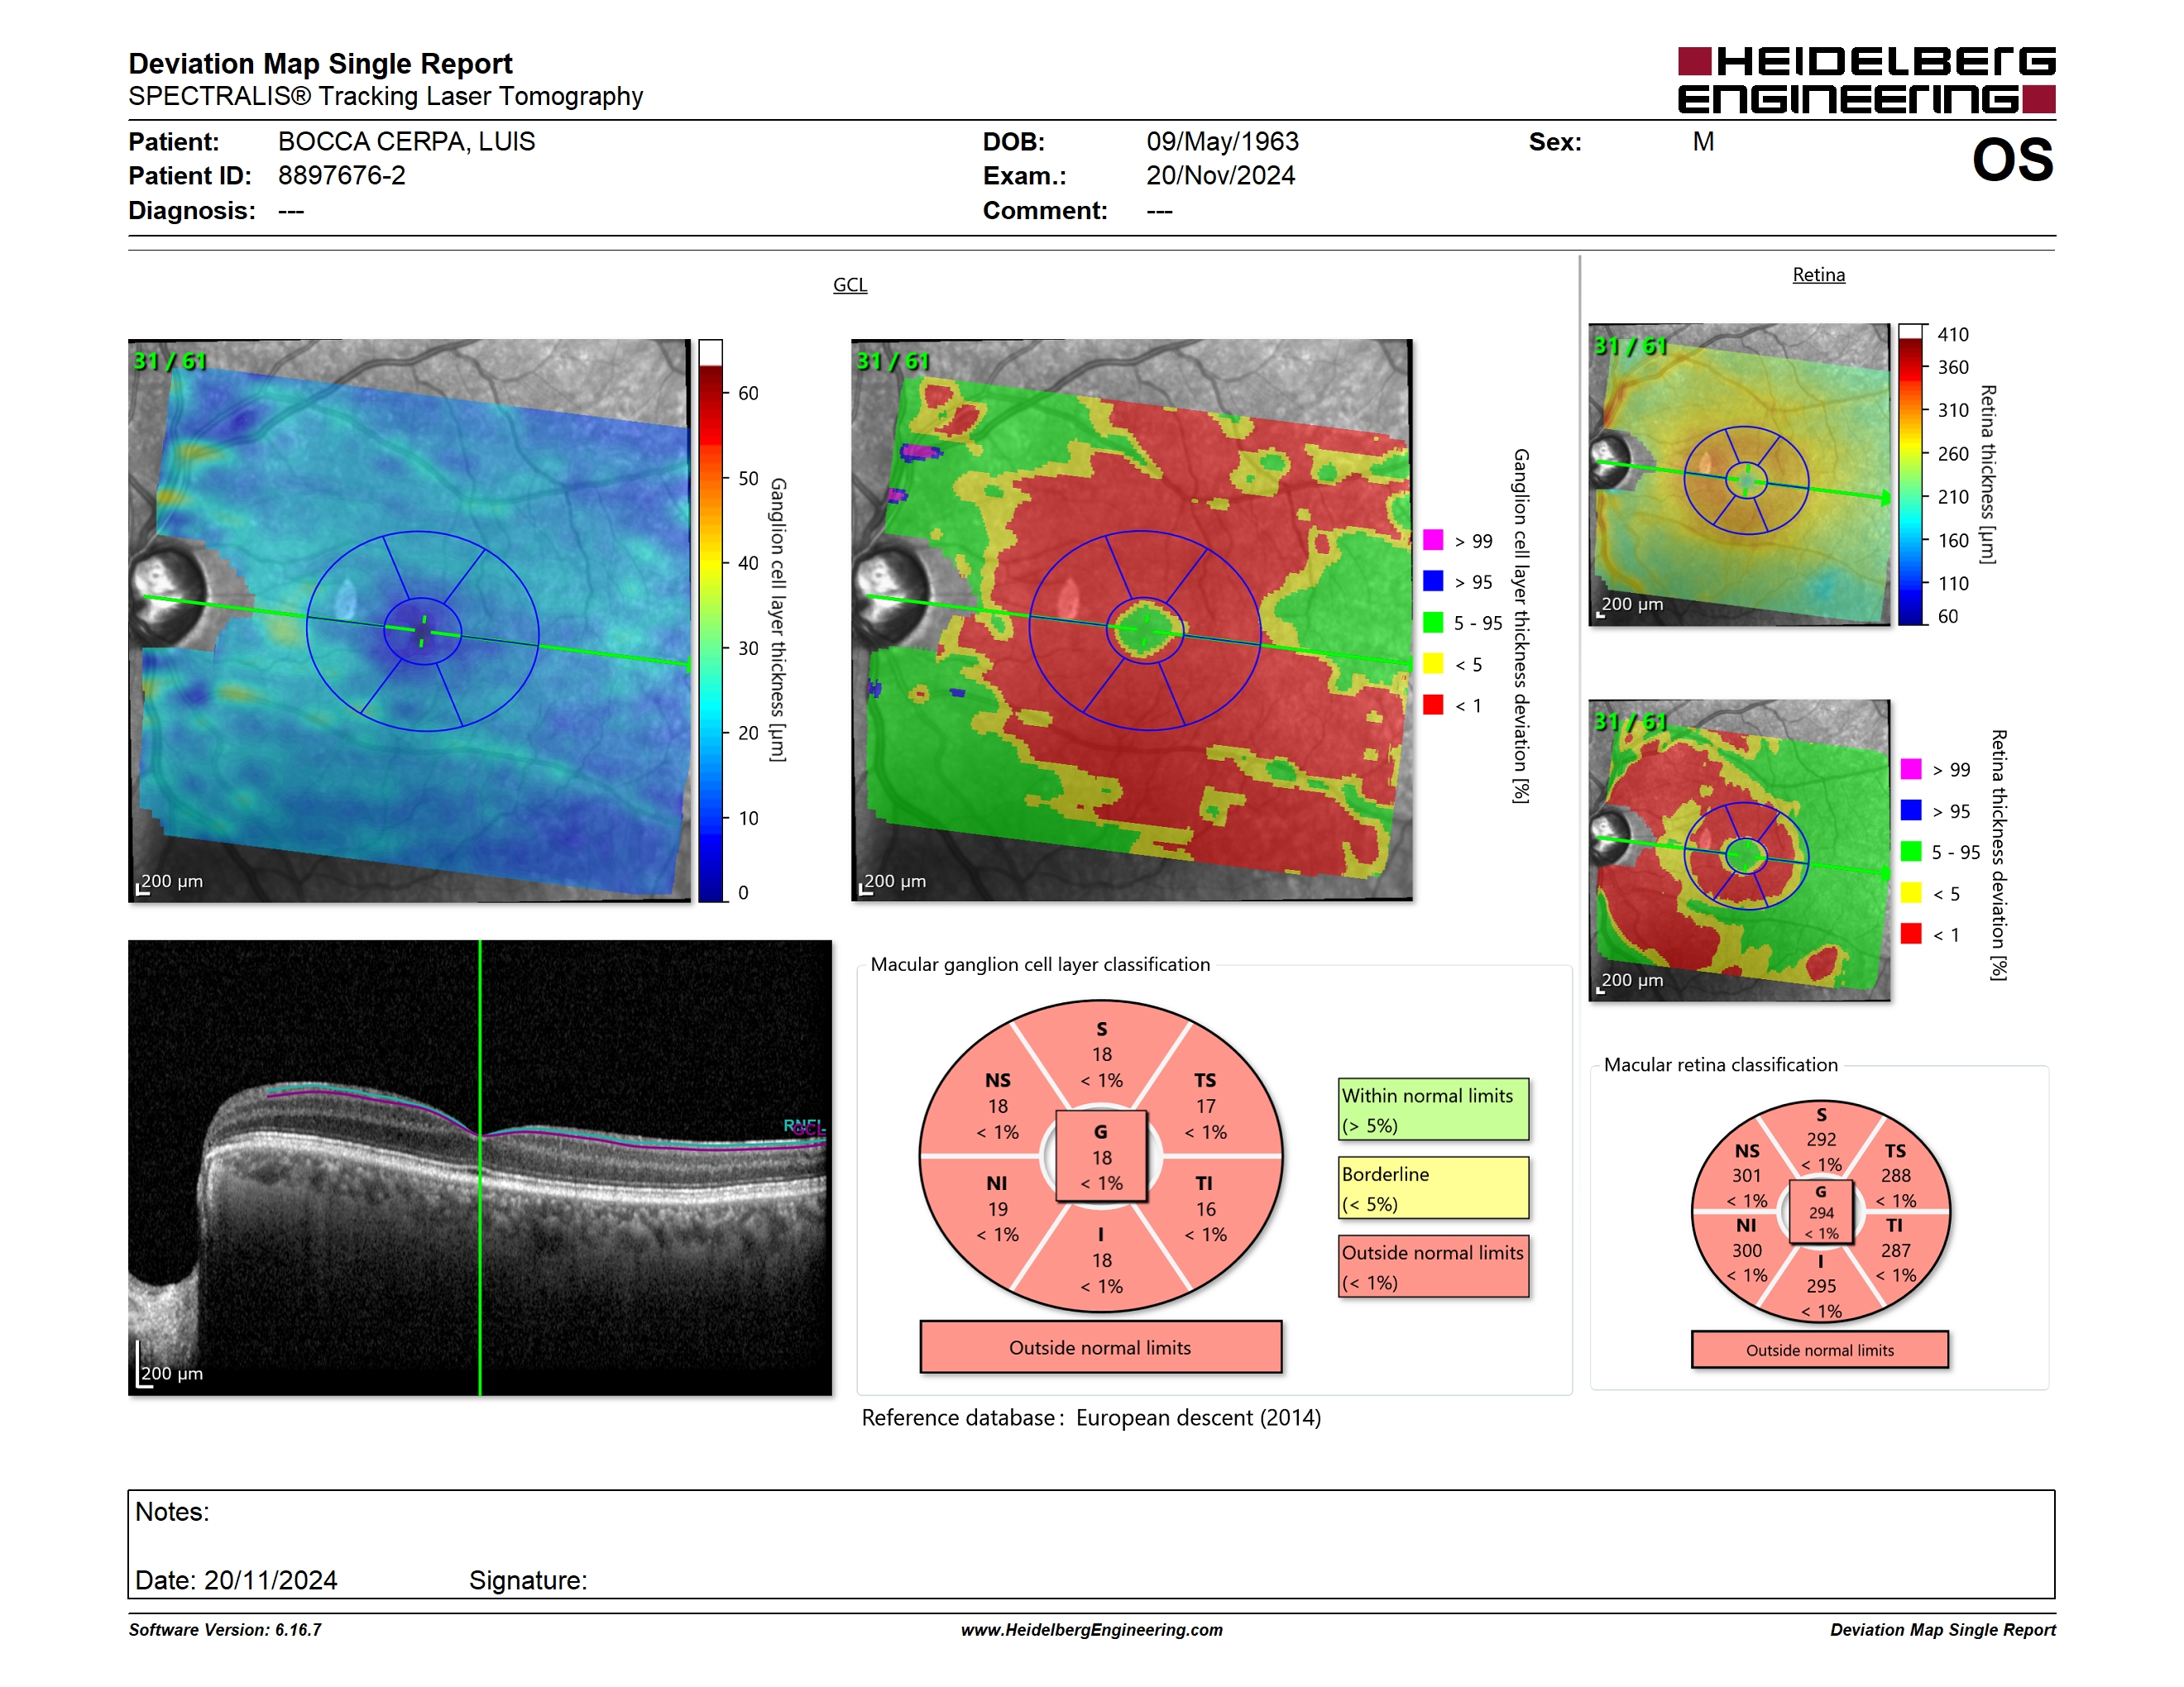Select the TS sector with value 288 in retina chart
The width and height of the screenshot is (2184, 1687).
coord(1895,1175)
